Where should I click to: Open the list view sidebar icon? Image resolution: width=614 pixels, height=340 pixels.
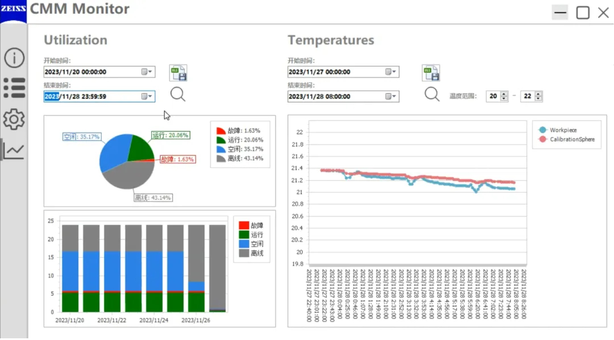coord(14,87)
